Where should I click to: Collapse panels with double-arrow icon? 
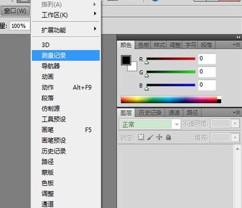click(x=238, y=37)
